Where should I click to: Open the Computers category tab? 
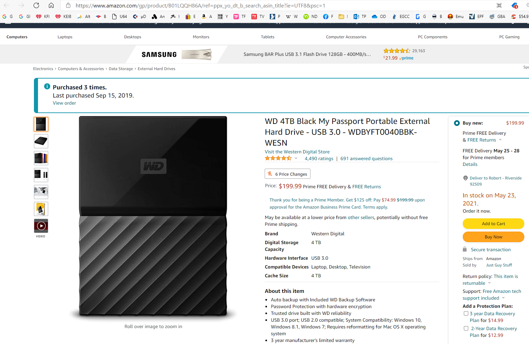click(x=17, y=37)
